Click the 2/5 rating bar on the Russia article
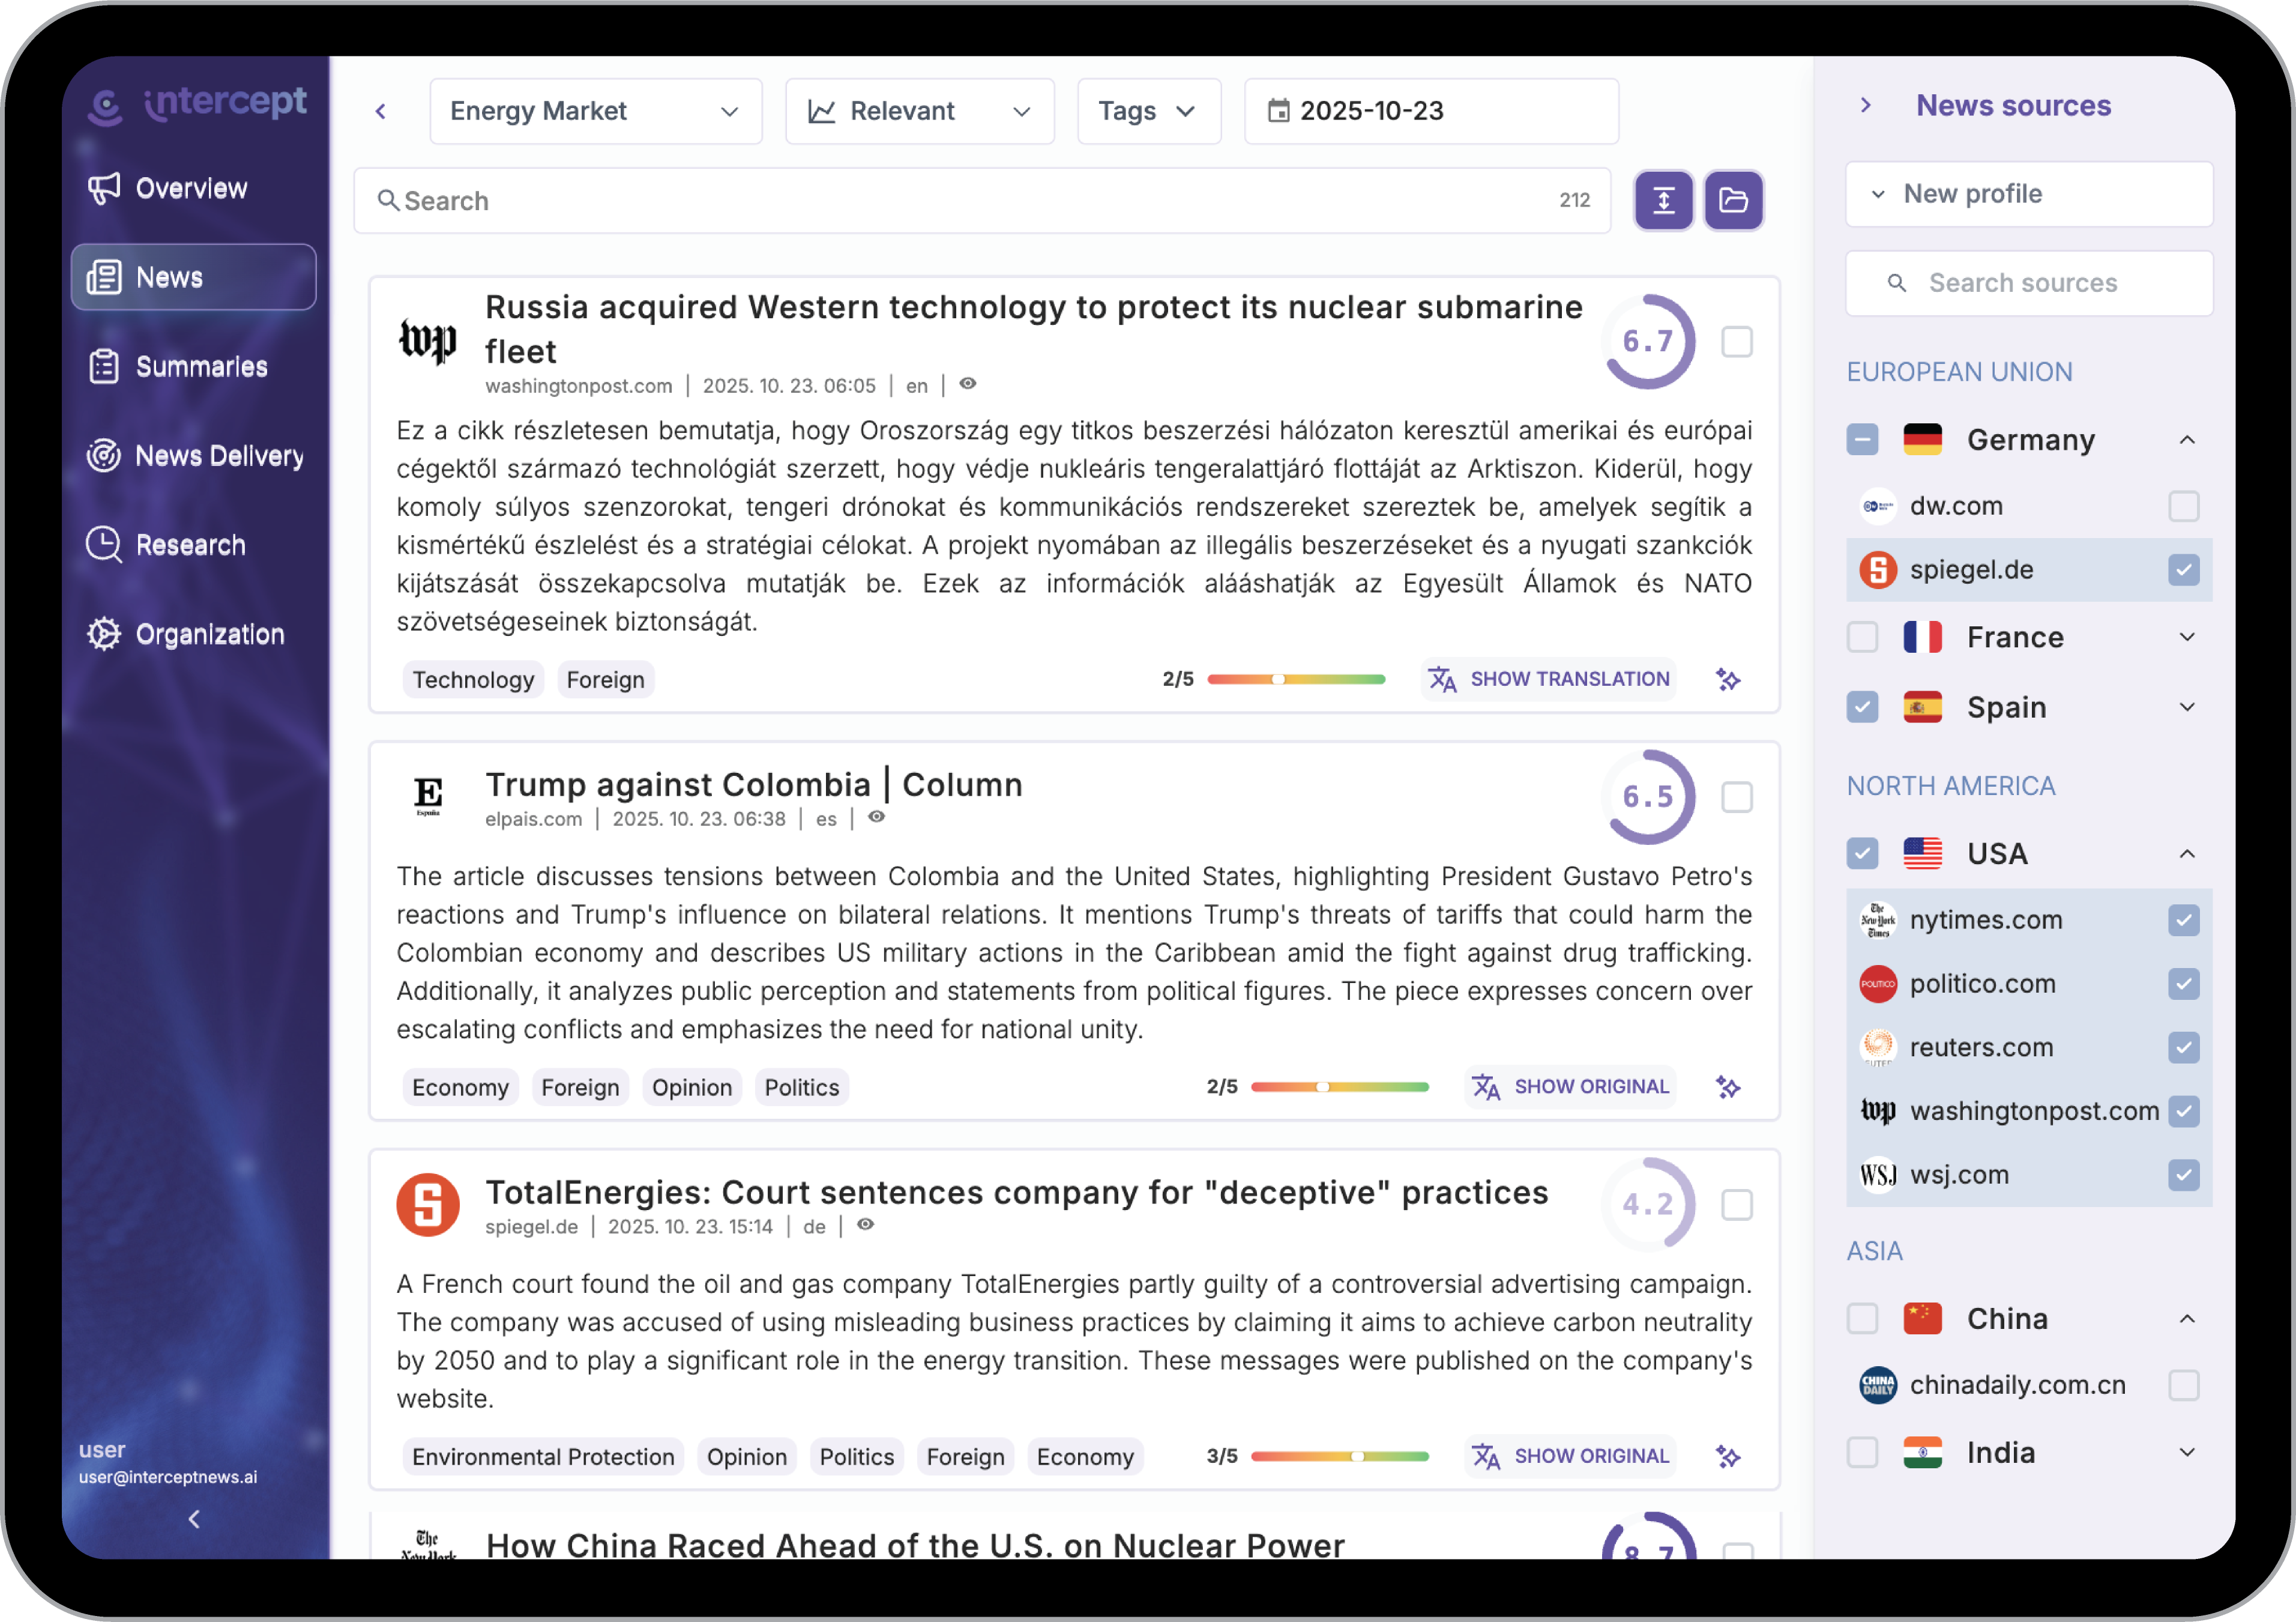Screen dimensions: 2296x1622 click(x=1295, y=679)
